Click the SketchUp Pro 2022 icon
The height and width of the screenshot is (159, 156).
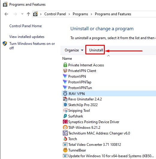click(65, 105)
